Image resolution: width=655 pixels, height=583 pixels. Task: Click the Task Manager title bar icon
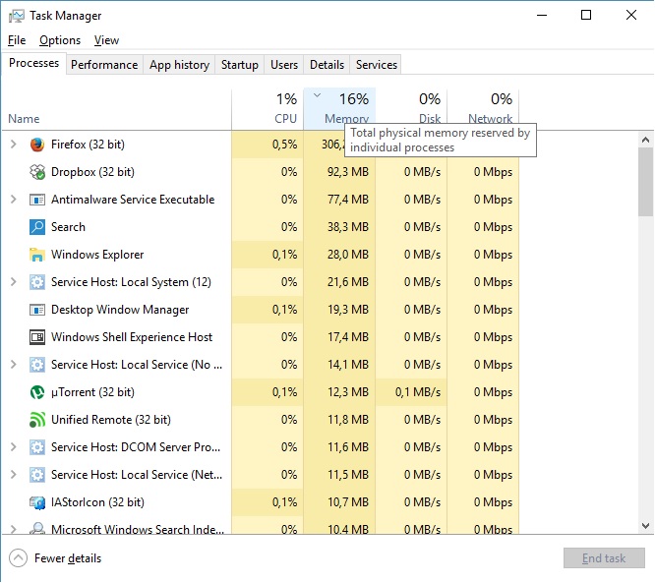(16, 16)
